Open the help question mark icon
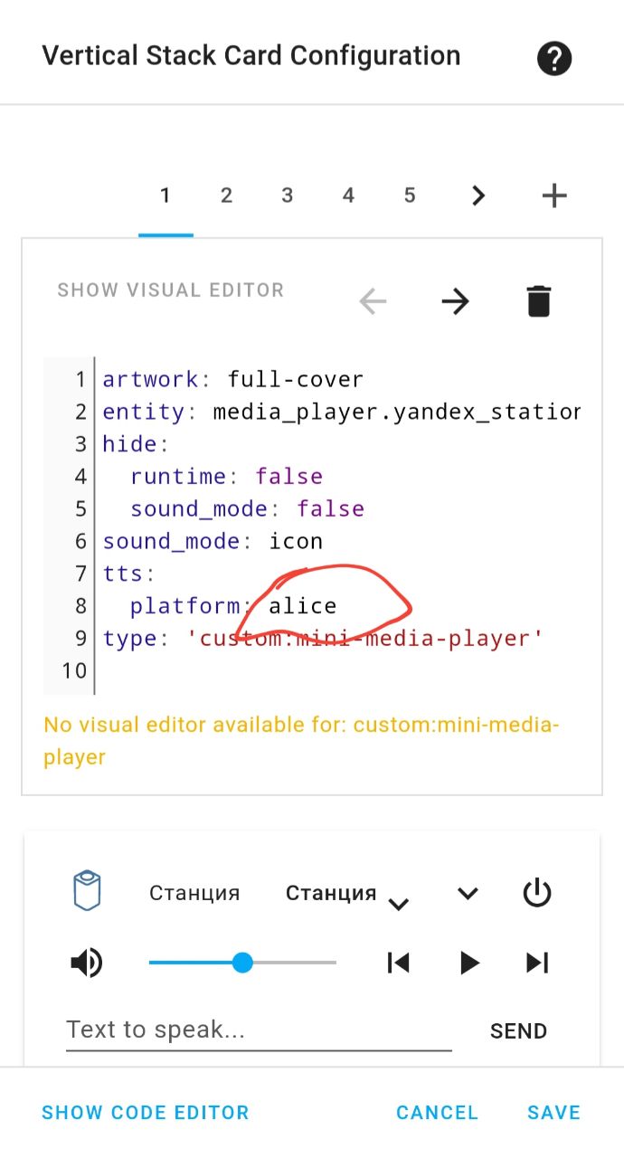The image size is (624, 1158). coord(554,60)
